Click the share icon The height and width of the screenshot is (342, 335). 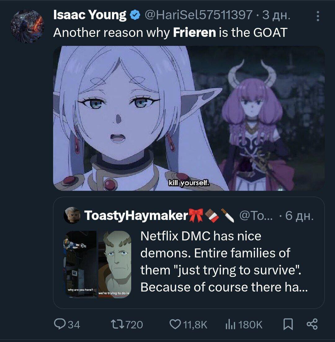pyautogui.click(x=312, y=324)
